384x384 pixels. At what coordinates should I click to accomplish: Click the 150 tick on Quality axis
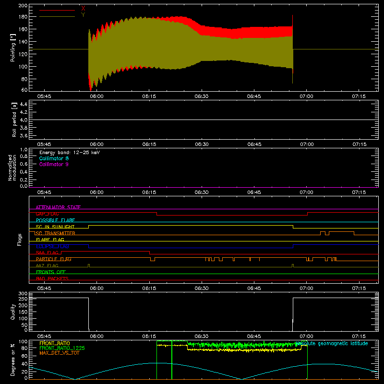(23, 312)
